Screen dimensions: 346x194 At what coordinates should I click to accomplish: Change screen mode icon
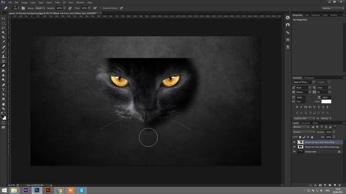[3, 127]
